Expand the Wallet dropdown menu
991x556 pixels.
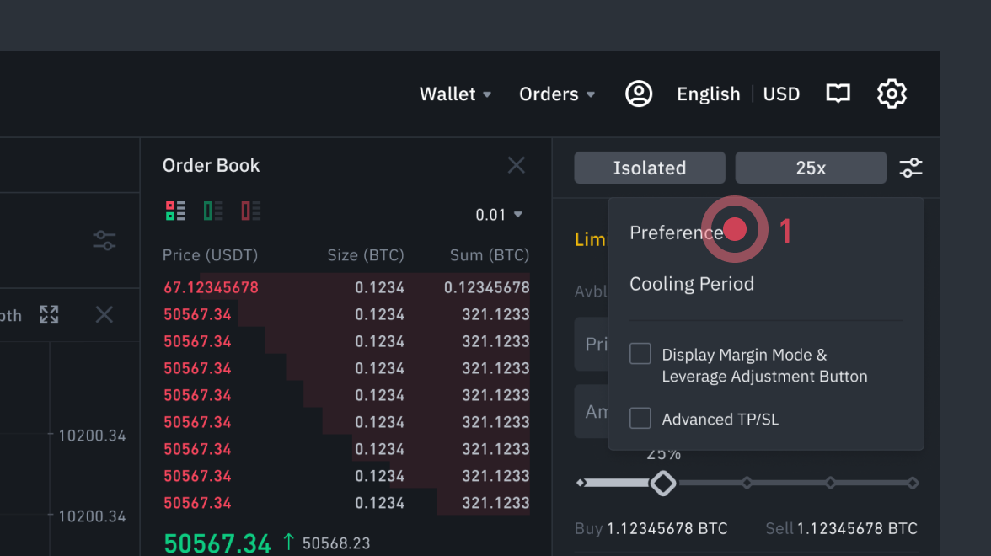tap(455, 94)
